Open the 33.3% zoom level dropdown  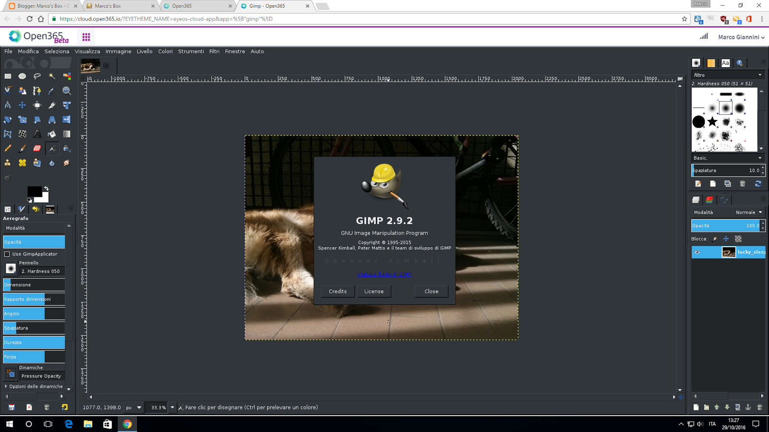click(x=172, y=408)
